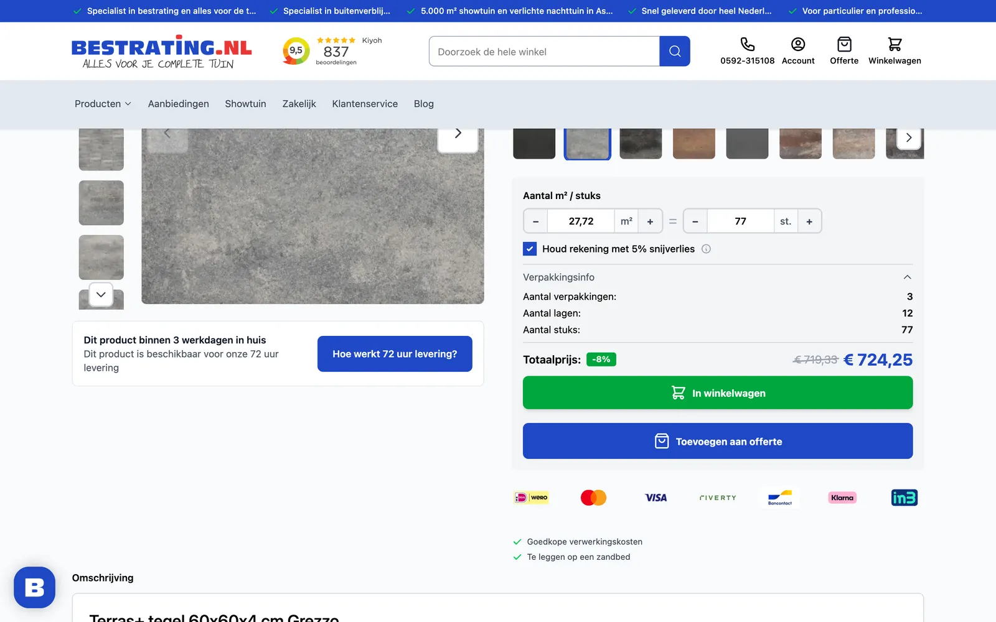Click the Riverty payment logo
Viewport: 996px width, 622px height.
718,498
